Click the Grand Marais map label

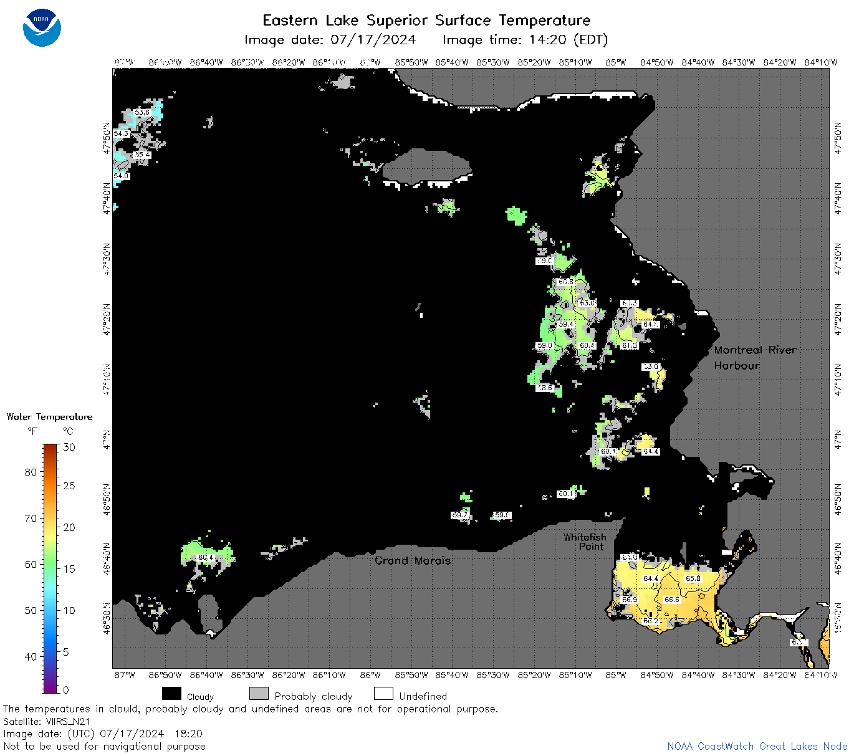click(x=413, y=561)
